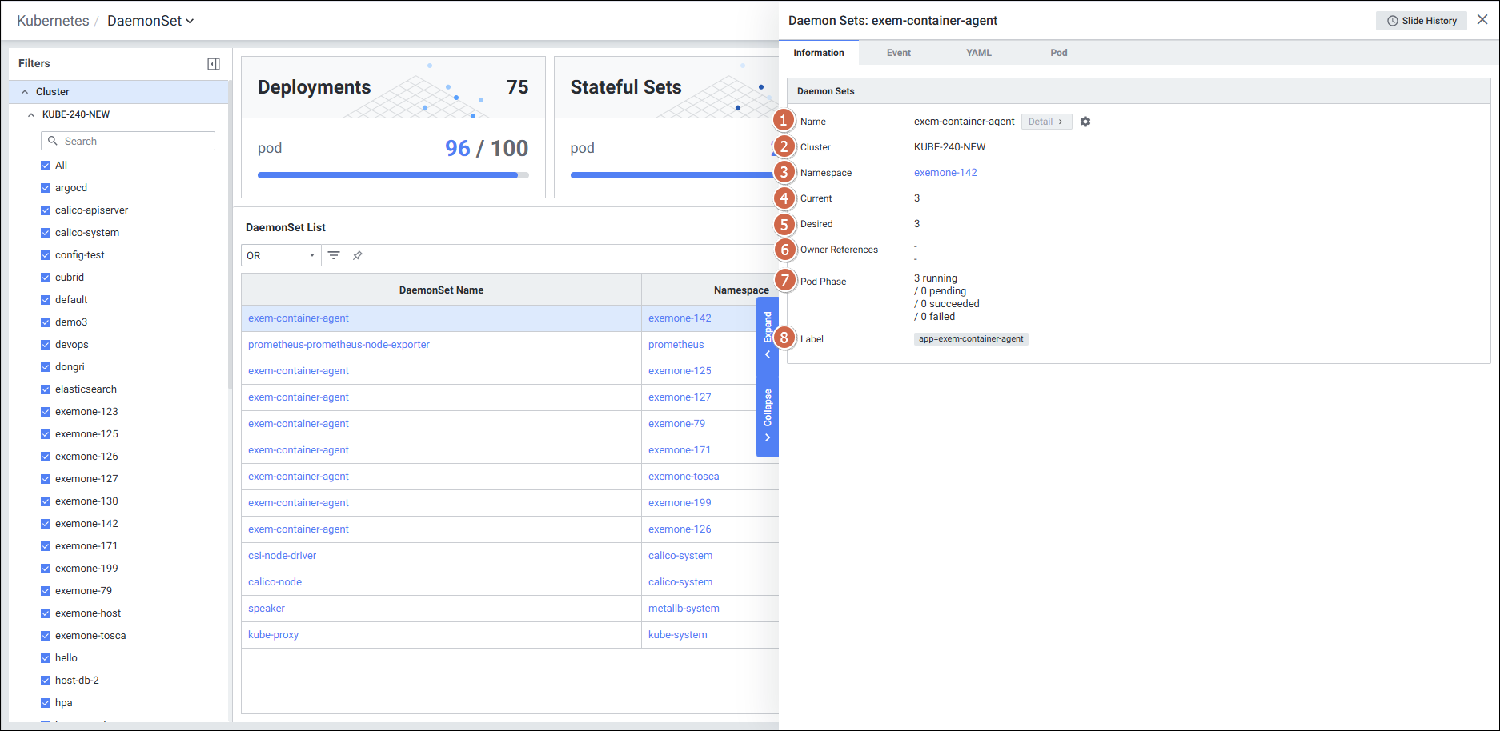This screenshot has height=731, width=1500.
Task: Click the filter lines icon in DaemonSet List
Action: click(x=334, y=255)
